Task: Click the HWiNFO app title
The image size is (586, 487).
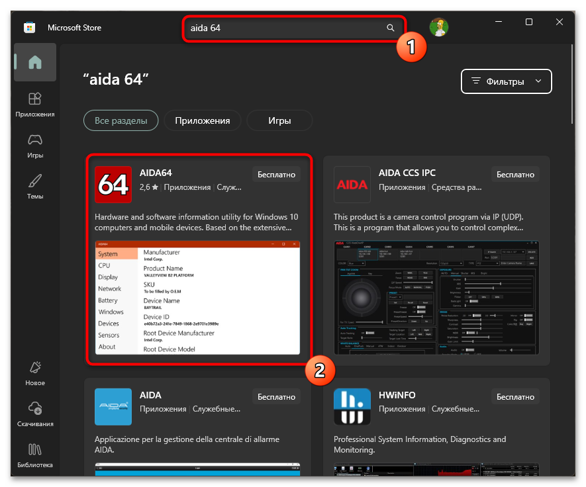Action: coord(397,395)
